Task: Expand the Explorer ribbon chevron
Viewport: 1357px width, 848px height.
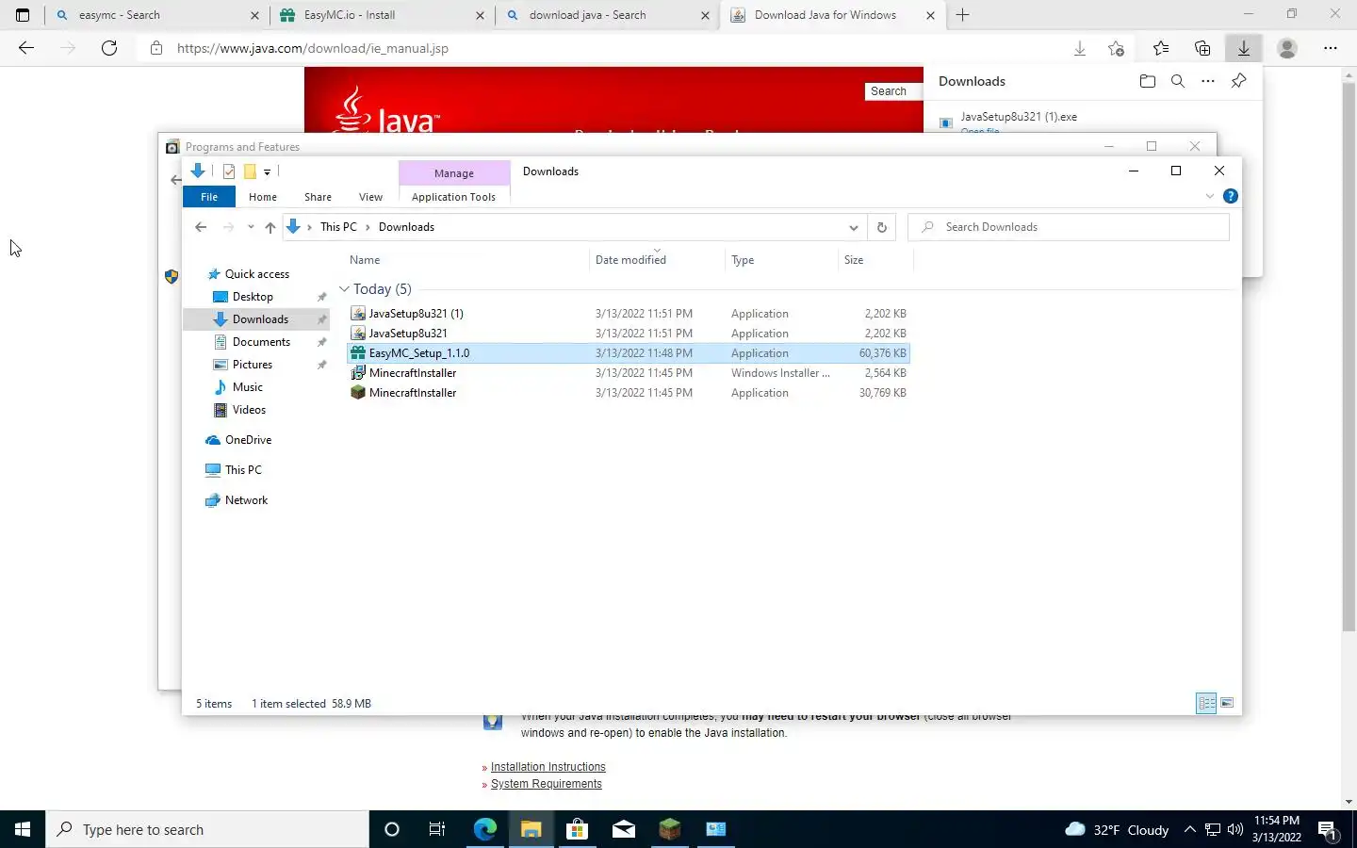Action: click(1210, 196)
